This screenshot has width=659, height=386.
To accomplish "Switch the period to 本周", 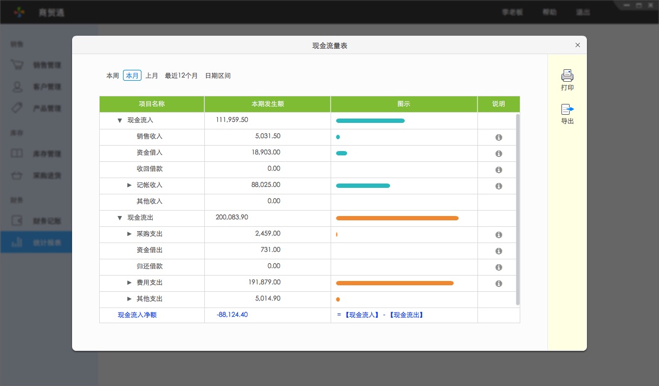I will click(x=112, y=75).
